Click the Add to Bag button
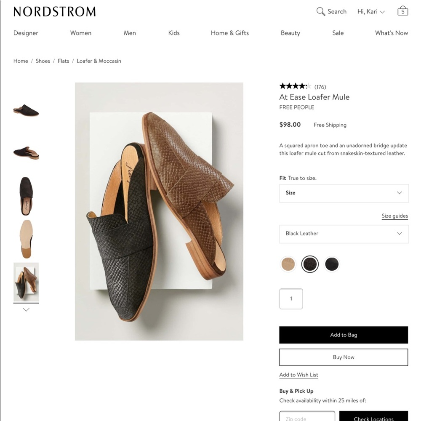Image resolution: width=421 pixels, height=421 pixels. [x=344, y=335]
